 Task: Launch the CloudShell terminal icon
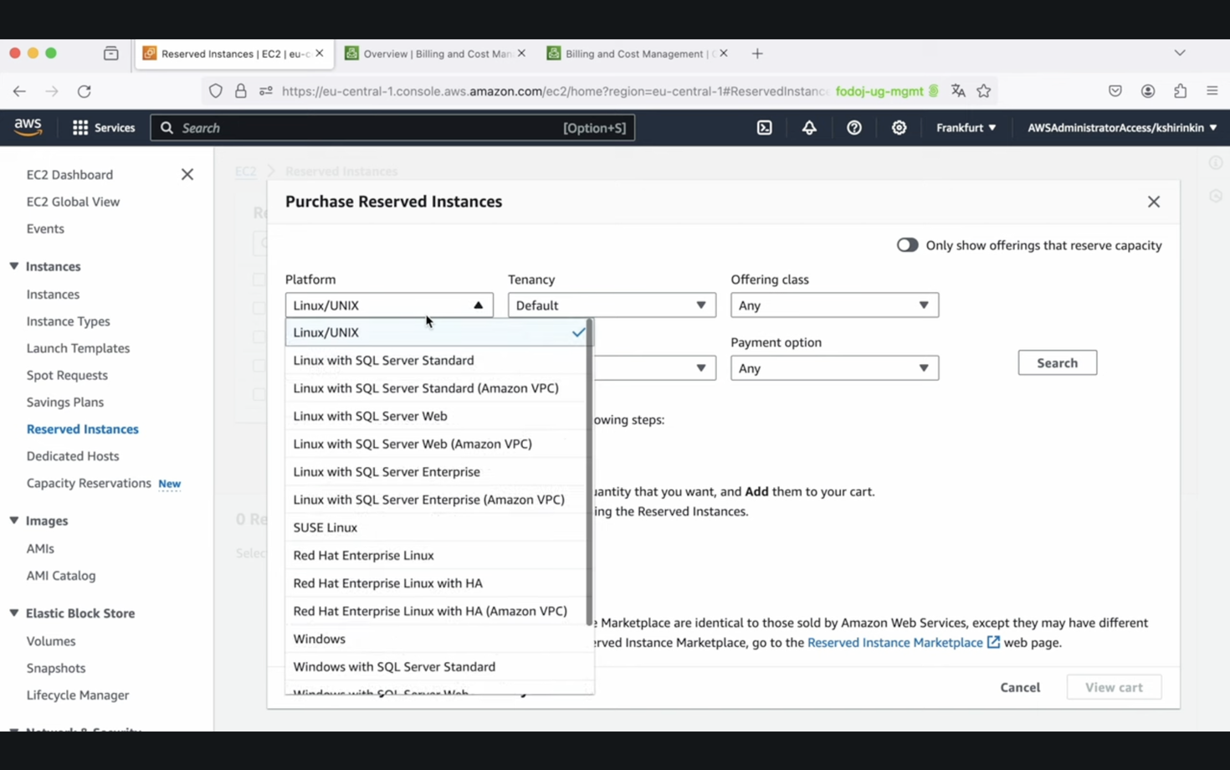pyautogui.click(x=765, y=128)
